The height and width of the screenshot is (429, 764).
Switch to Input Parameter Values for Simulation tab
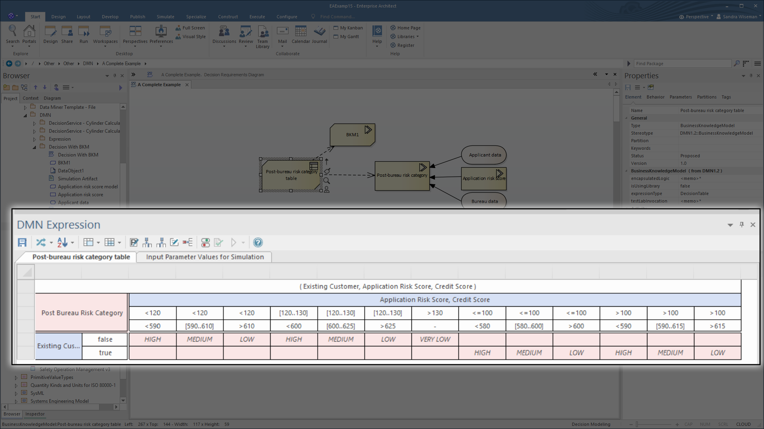pyautogui.click(x=205, y=257)
